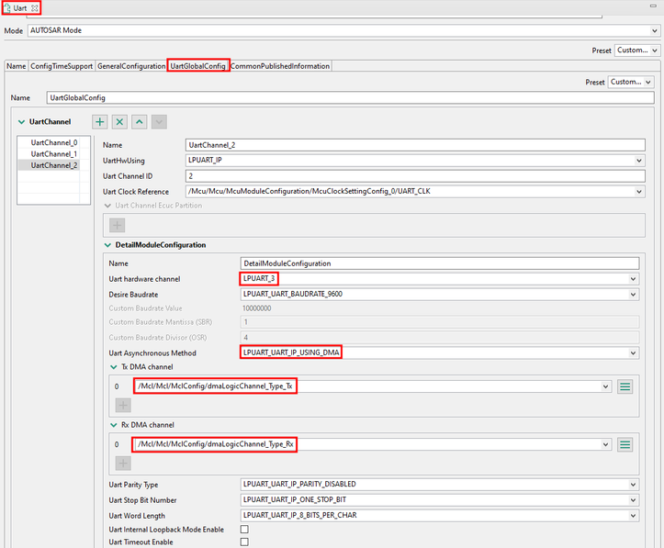This screenshot has height=548, width=664.
Task: Open Uart hardware channel LPUART_3 dropdown
Action: 633,279
